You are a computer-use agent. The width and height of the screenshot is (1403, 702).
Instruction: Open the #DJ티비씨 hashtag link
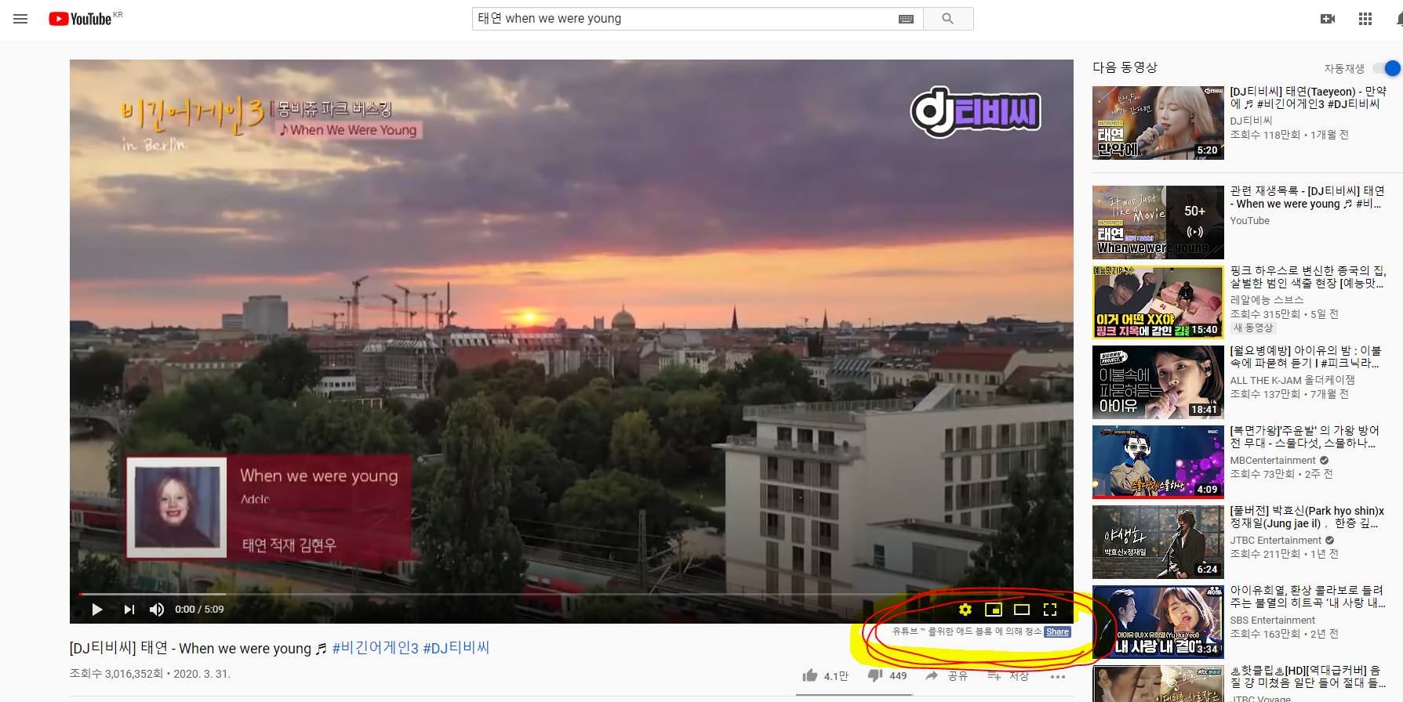pos(456,648)
